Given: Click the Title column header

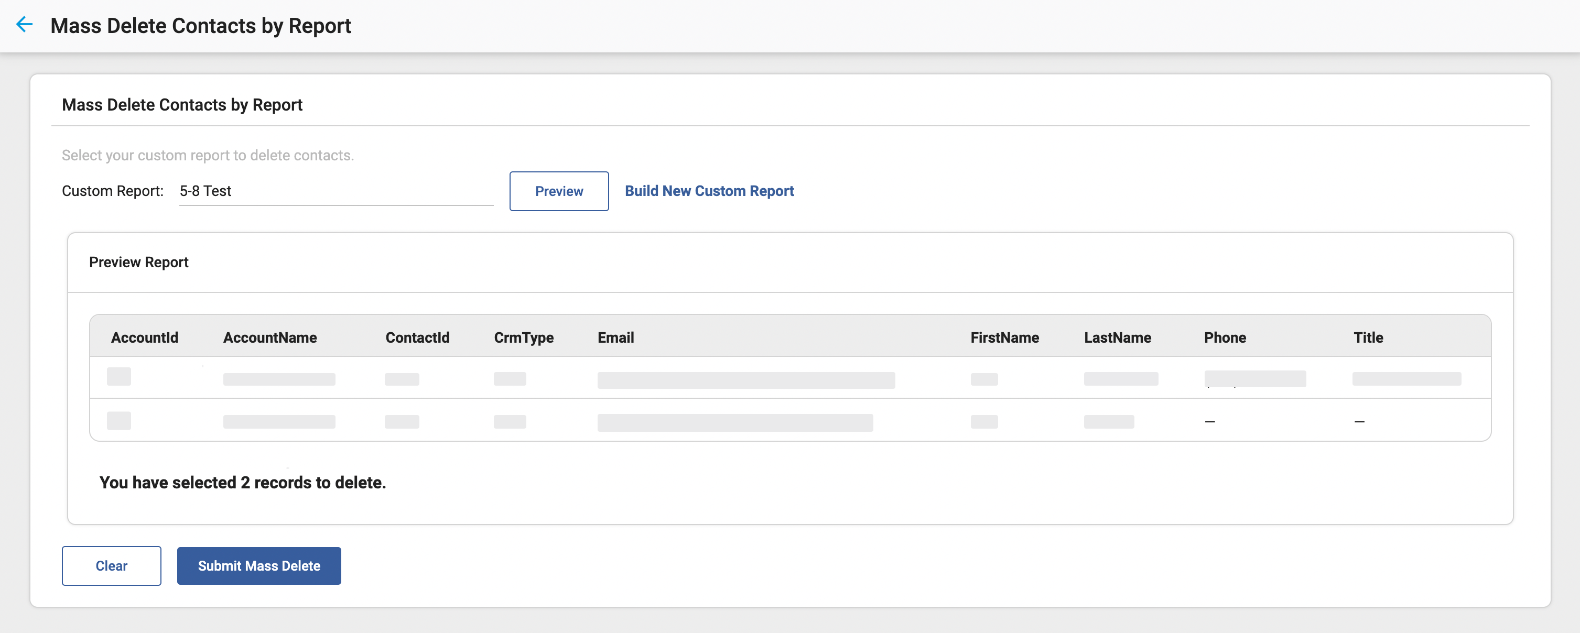Looking at the screenshot, I should (1368, 337).
